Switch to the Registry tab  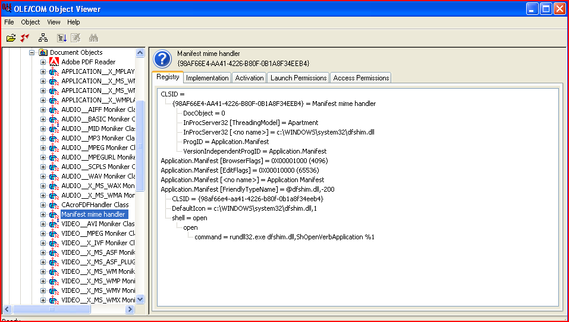(x=168, y=77)
